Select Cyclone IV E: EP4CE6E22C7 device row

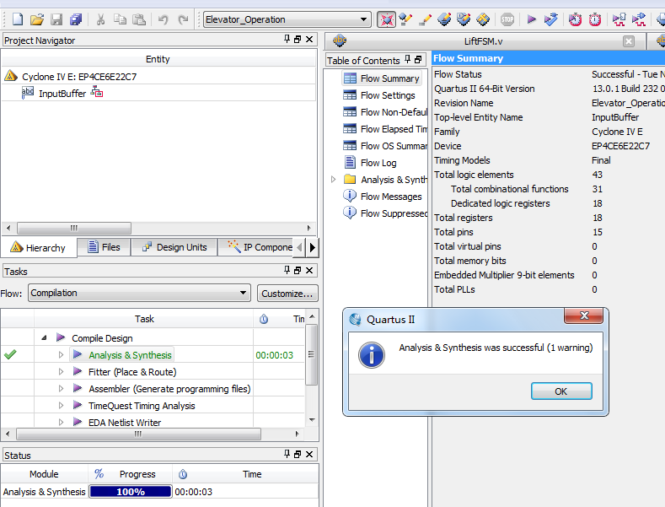click(79, 77)
